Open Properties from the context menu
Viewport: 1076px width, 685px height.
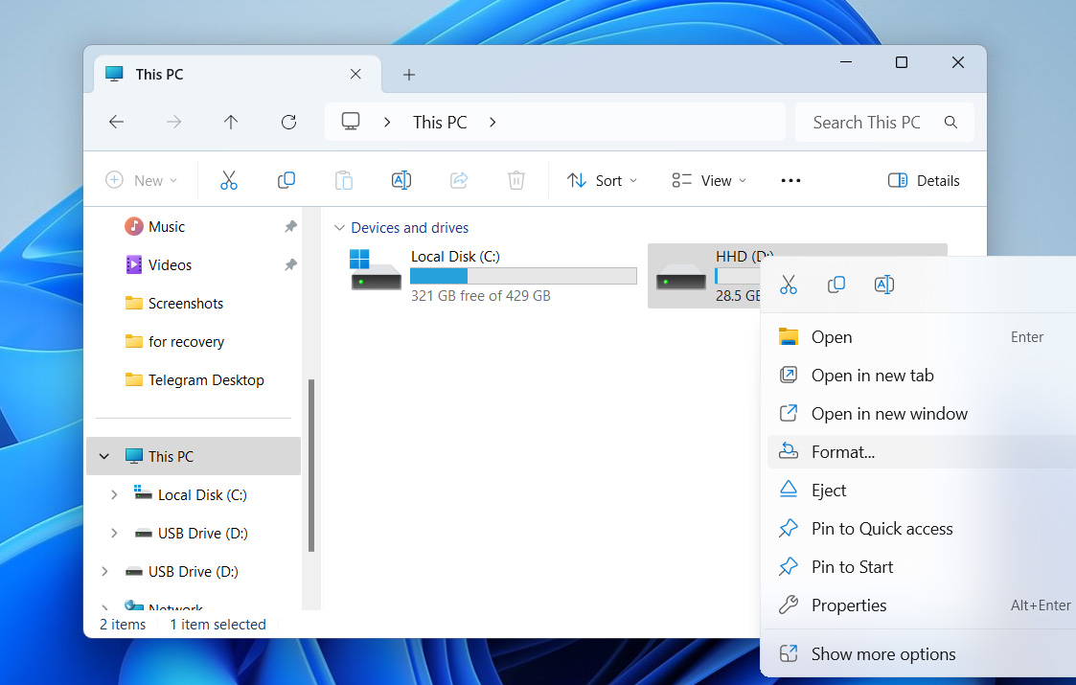tap(922, 605)
